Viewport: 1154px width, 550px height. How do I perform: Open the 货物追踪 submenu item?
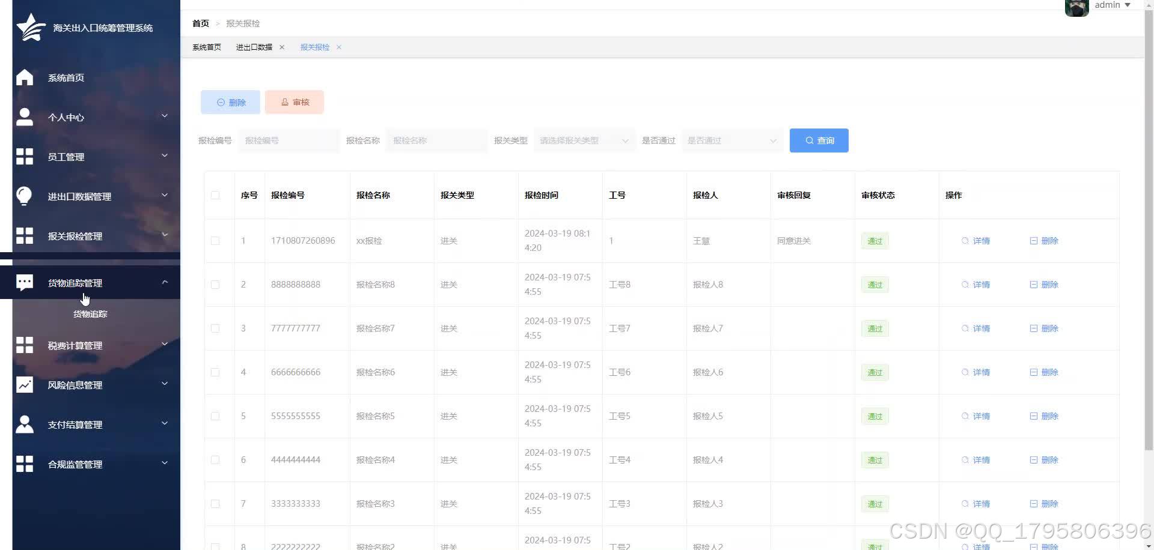tap(90, 314)
